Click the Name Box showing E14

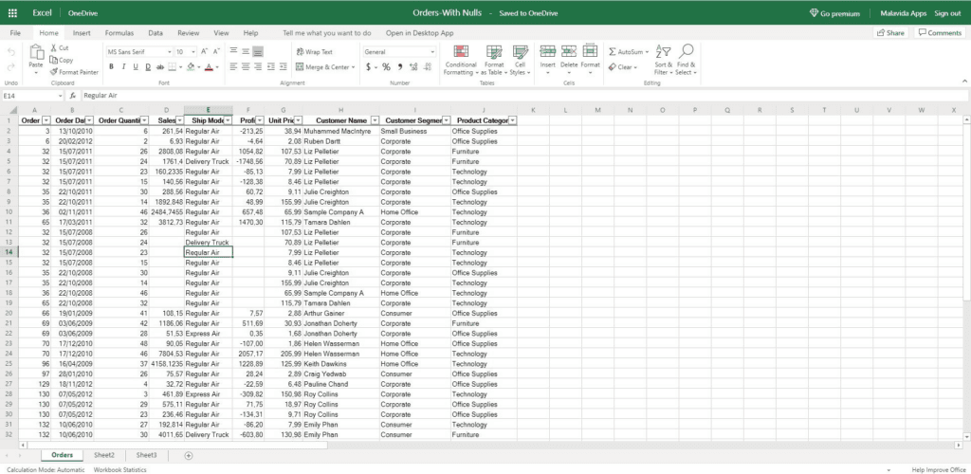tap(31, 96)
